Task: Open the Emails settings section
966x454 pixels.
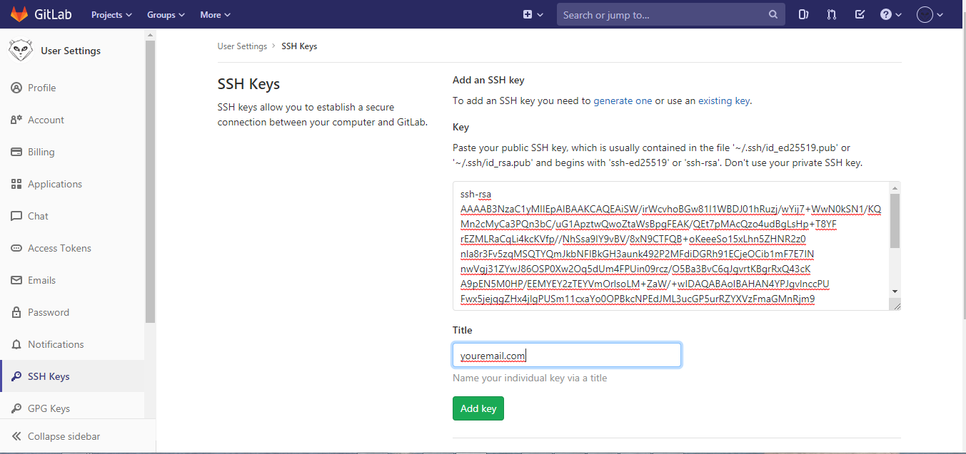Action: click(x=43, y=280)
